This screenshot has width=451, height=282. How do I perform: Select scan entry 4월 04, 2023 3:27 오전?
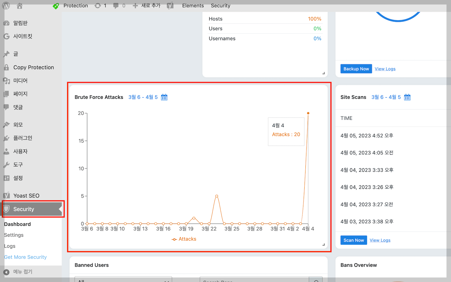point(367,205)
